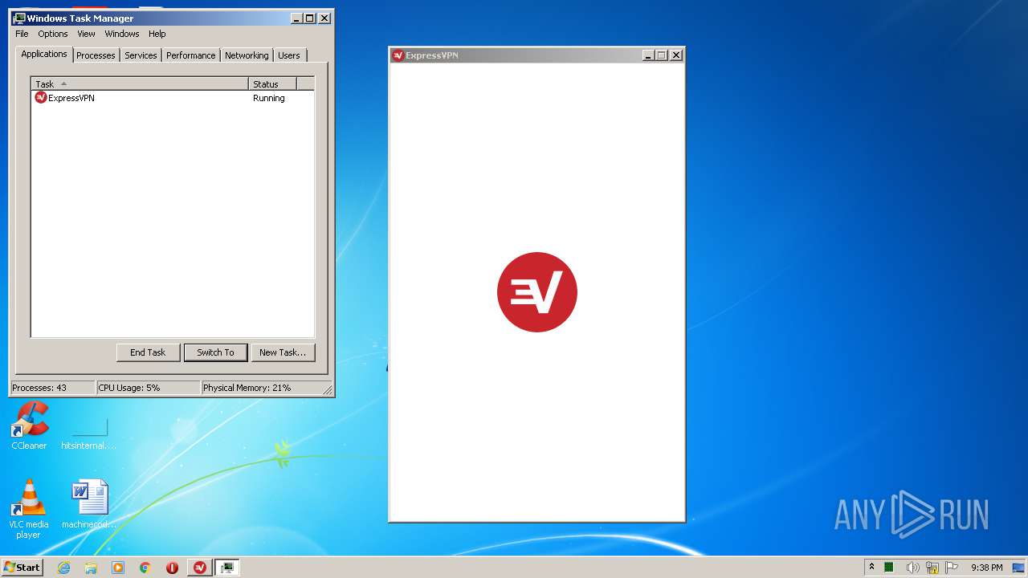Switch to the Applications tab
The image size is (1028, 578).
[x=44, y=54]
